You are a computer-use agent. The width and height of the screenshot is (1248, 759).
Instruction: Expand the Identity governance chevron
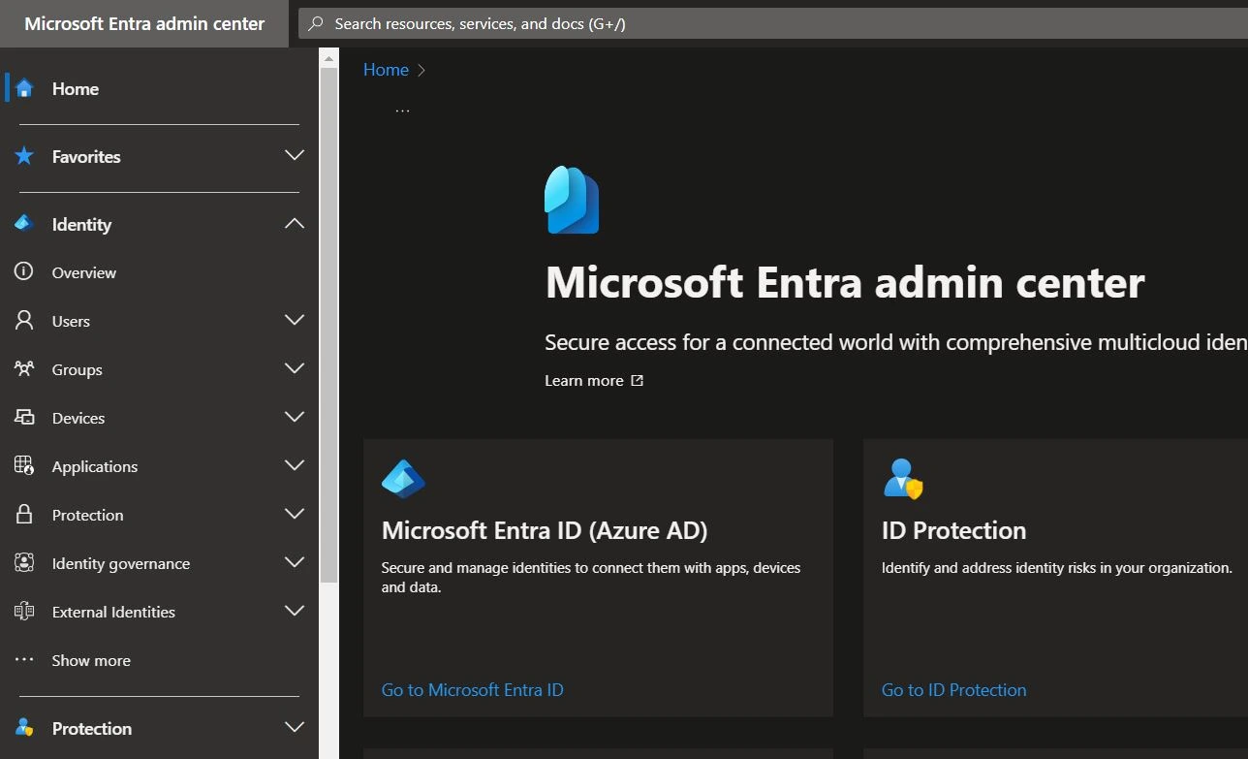(x=295, y=562)
